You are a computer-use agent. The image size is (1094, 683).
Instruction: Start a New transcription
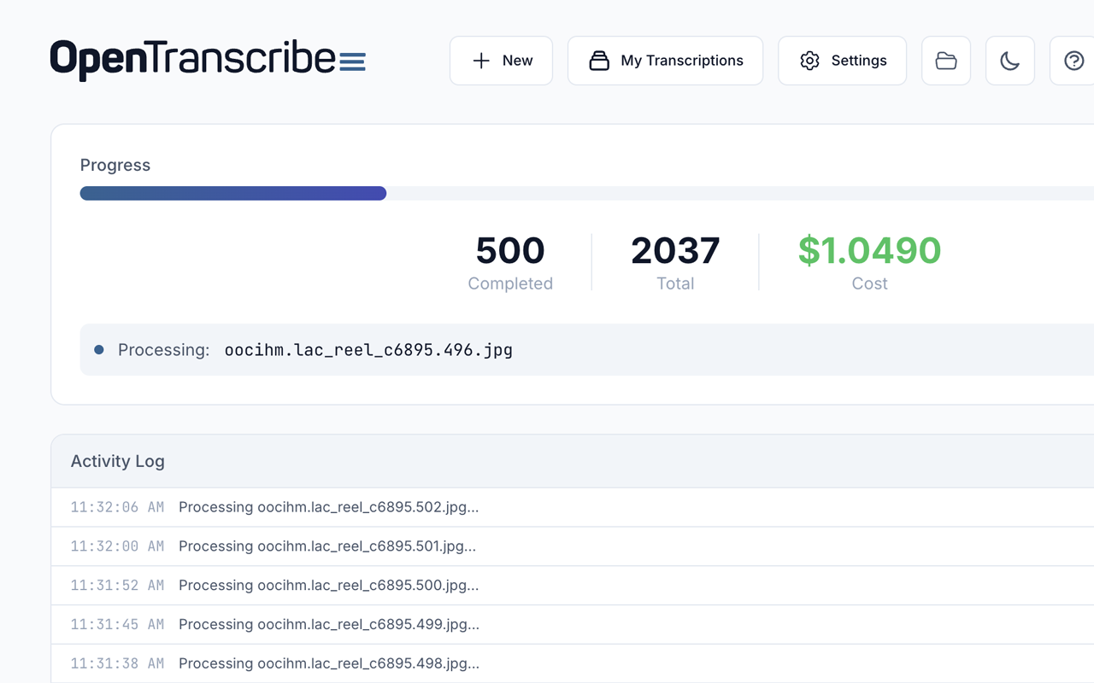tap(501, 61)
